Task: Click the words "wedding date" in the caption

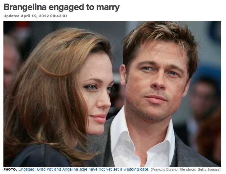Action: click(x=136, y=169)
